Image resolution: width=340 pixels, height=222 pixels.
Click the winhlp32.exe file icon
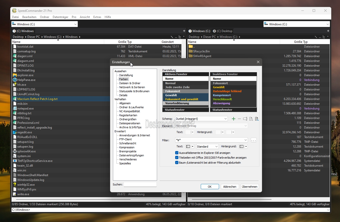(15, 185)
